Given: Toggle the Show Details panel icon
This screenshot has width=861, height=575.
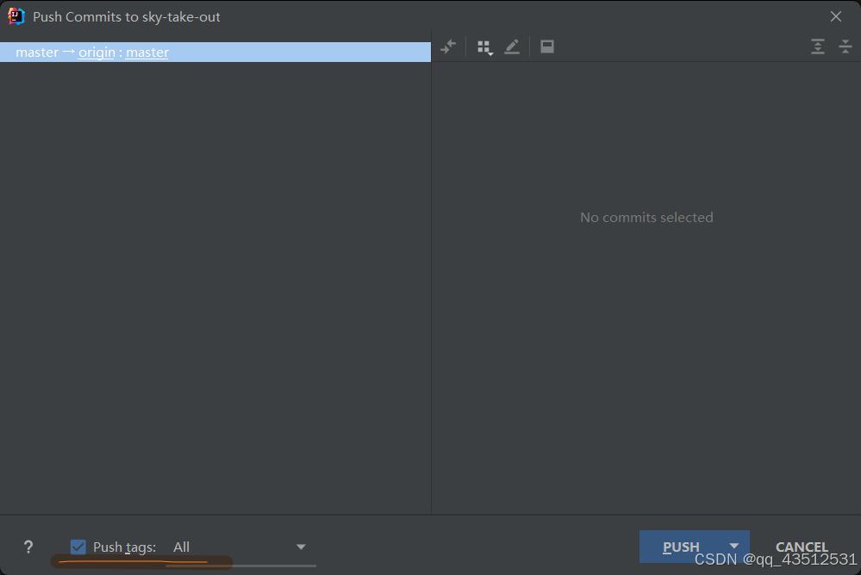Looking at the screenshot, I should (x=547, y=46).
